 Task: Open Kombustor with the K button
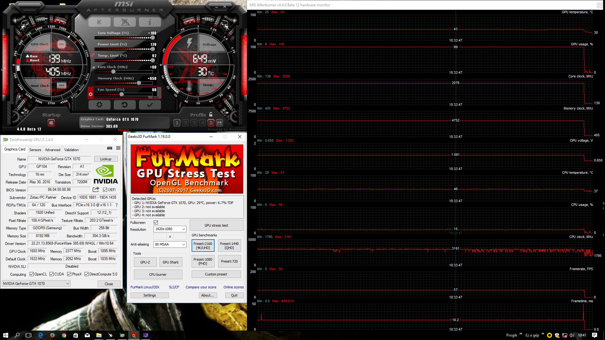[x=99, y=22]
